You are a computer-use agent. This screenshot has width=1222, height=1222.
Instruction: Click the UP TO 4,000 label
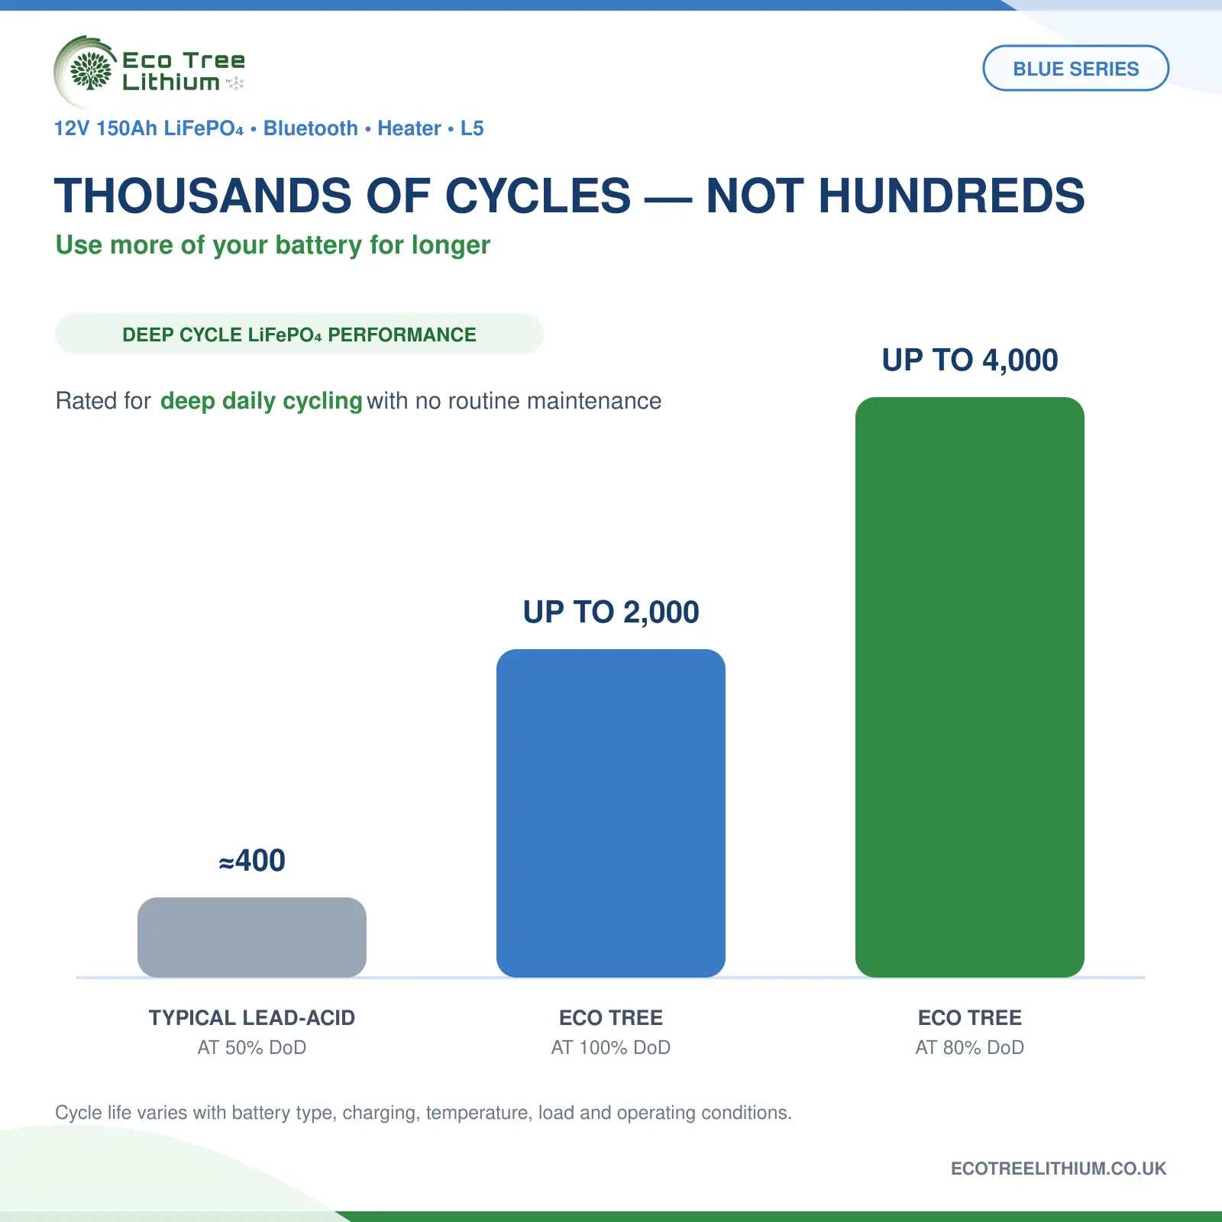pyautogui.click(x=970, y=360)
